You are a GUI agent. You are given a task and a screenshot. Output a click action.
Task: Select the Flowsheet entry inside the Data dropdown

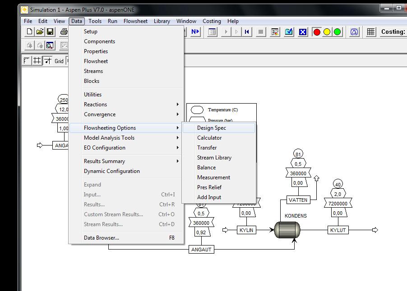pyautogui.click(x=126, y=61)
